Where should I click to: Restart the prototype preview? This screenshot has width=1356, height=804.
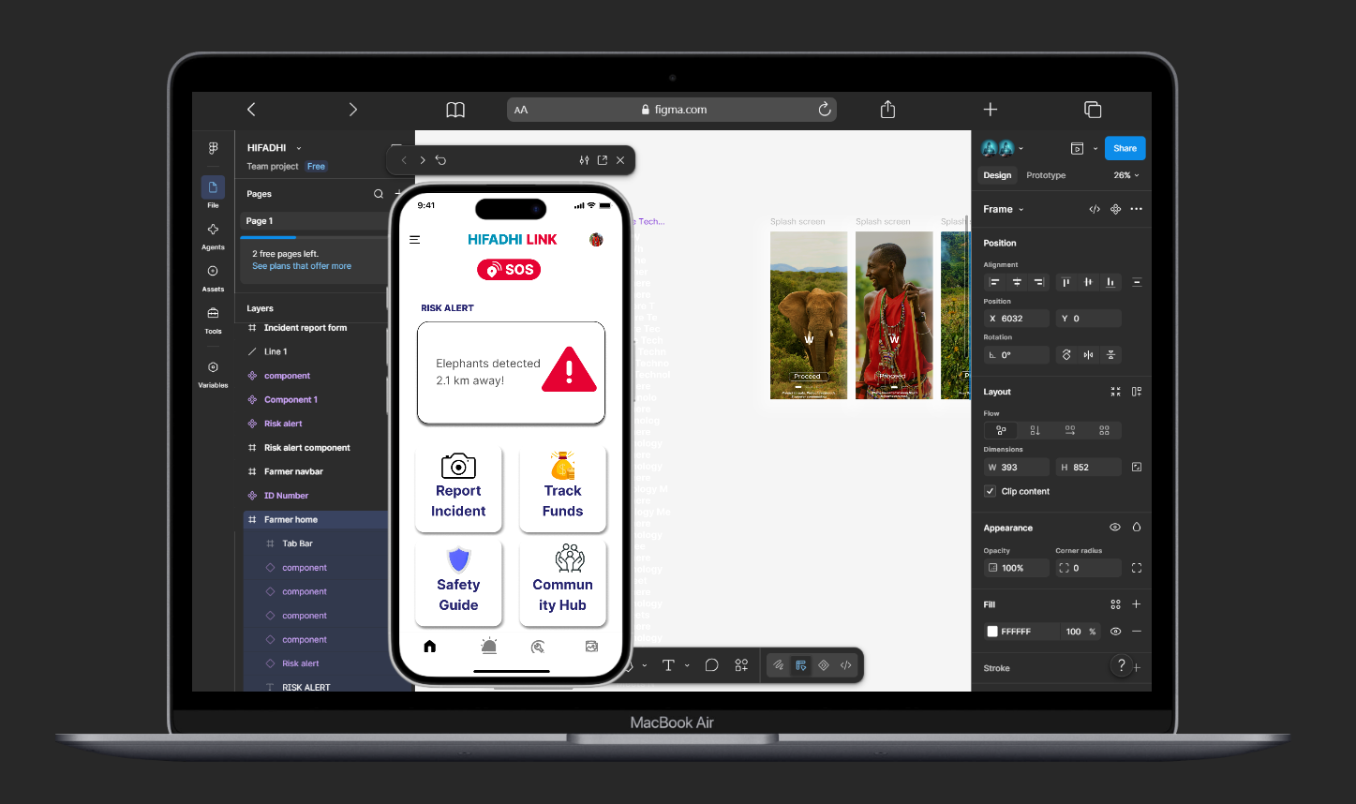[441, 160]
